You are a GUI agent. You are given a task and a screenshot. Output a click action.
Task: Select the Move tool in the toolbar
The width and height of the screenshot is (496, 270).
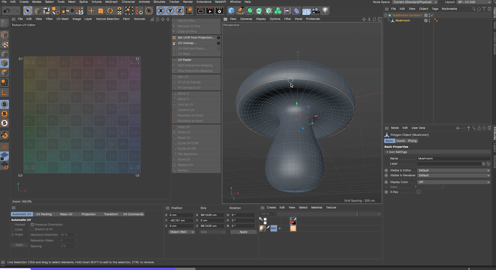pyautogui.click(x=91, y=10)
